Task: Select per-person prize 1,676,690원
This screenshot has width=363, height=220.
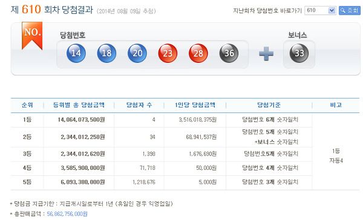Action: pyautogui.click(x=203, y=154)
